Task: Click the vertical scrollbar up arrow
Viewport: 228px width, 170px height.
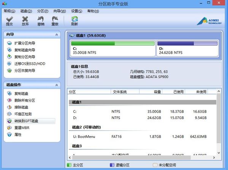Action: [x=218, y=91]
